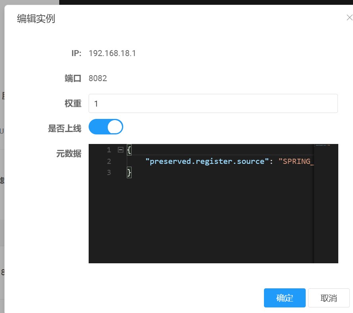Dismiss the dialog with the 取消 button
Image resolution: width=353 pixels, height=313 pixels.
(328, 298)
